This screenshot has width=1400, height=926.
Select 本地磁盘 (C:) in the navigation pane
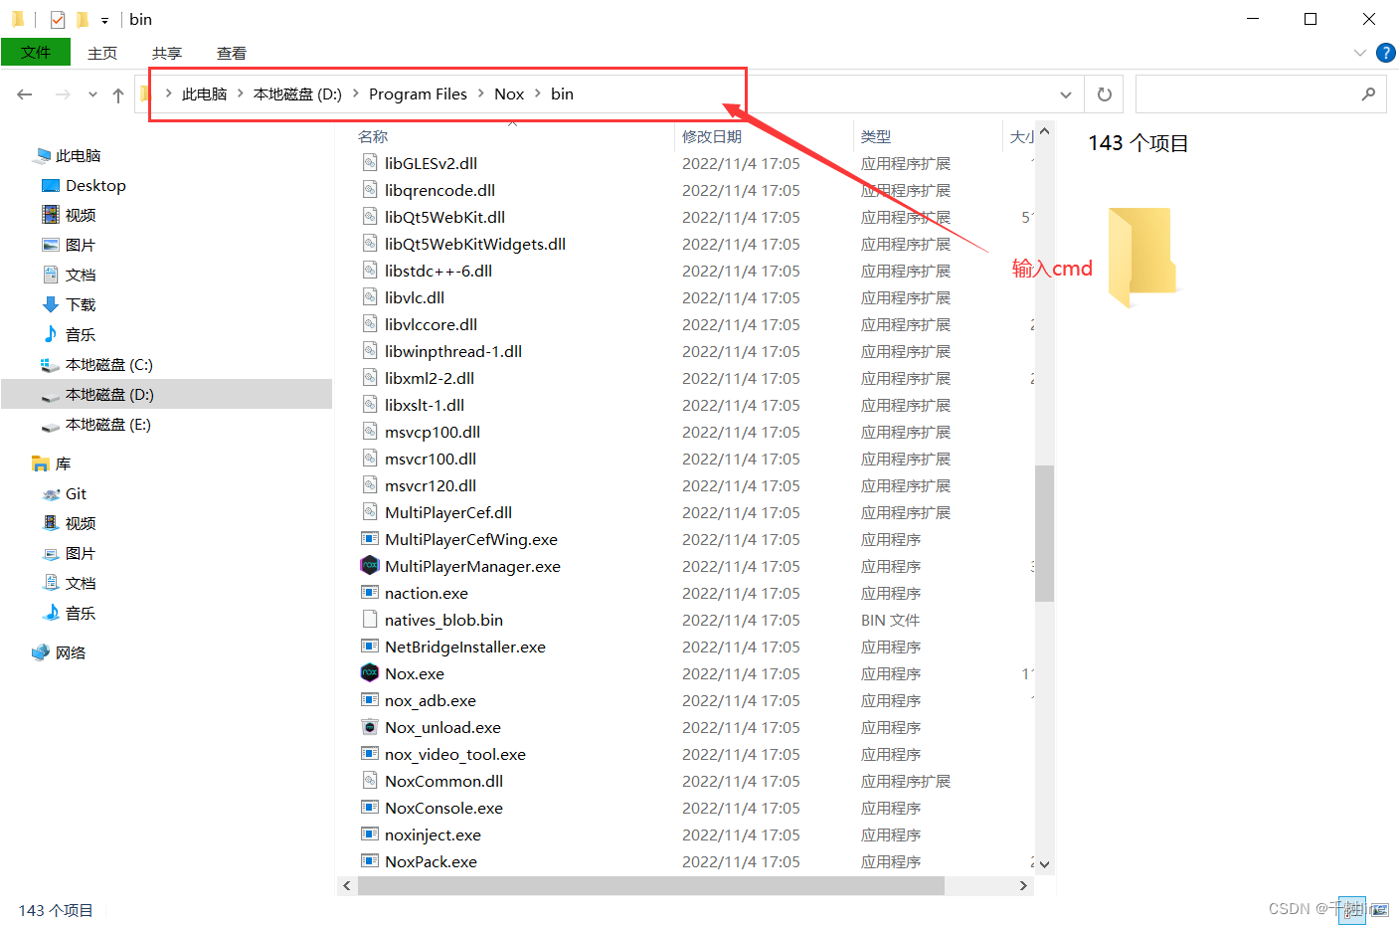point(109,365)
